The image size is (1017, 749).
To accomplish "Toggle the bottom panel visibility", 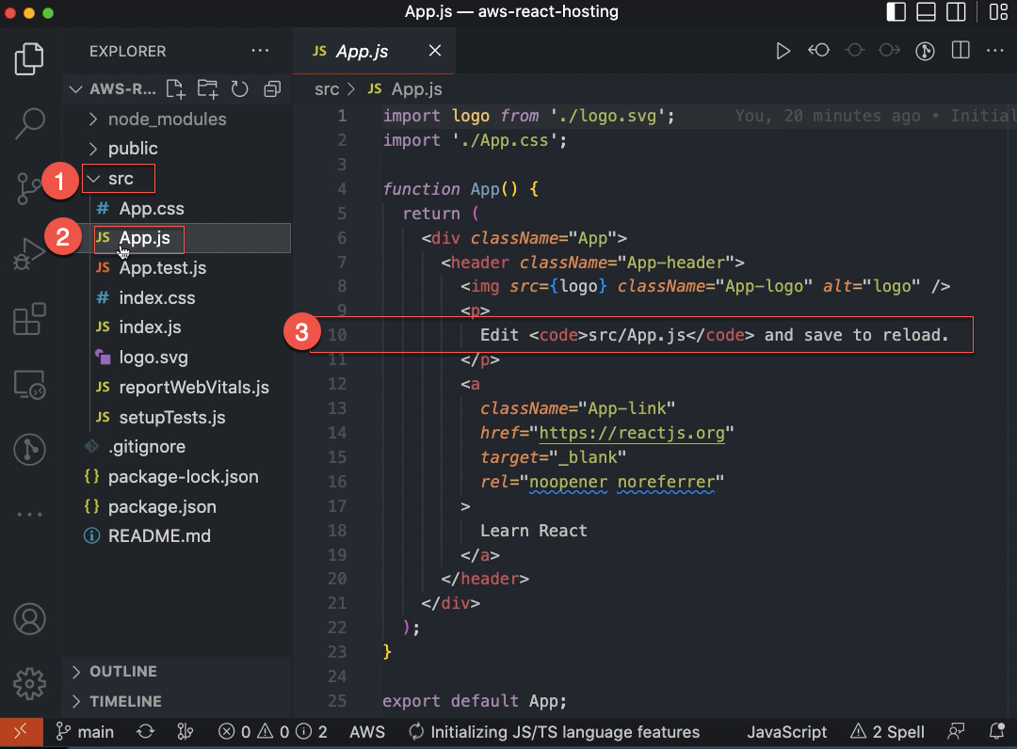I will click(x=927, y=11).
